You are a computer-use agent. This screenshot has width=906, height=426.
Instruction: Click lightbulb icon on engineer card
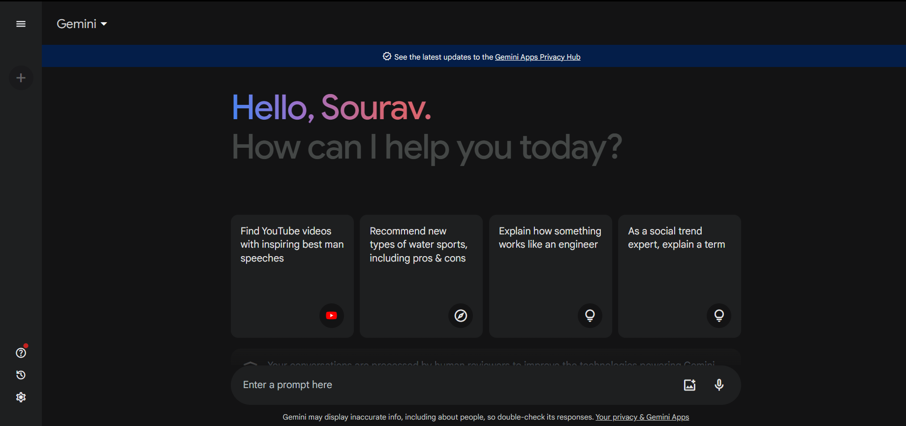pos(590,316)
